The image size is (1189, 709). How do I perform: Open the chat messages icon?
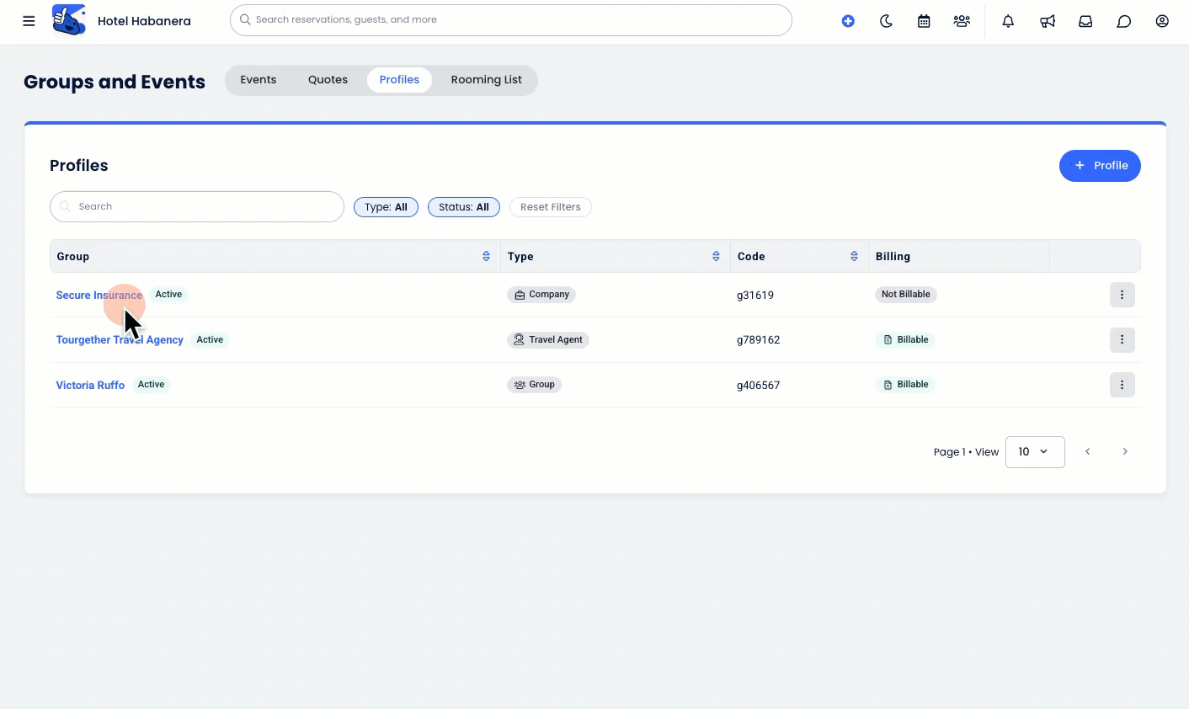coord(1123,21)
